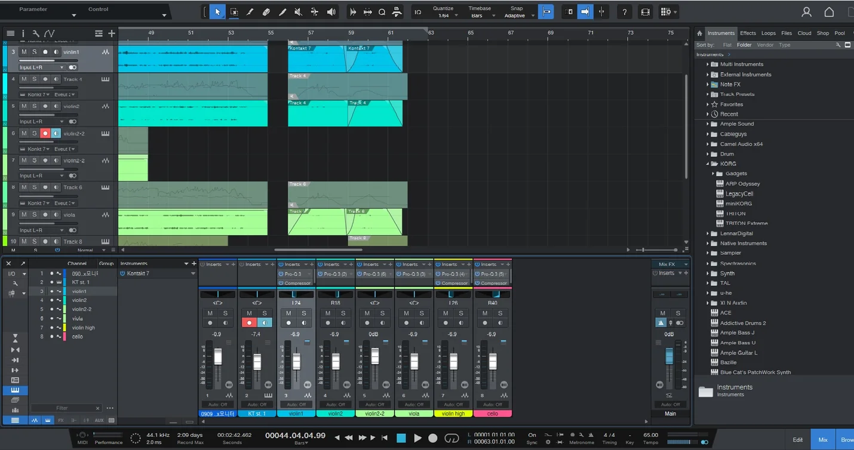The width and height of the screenshot is (854, 450).
Task: Start playback with the Play button
Action: (x=417, y=438)
